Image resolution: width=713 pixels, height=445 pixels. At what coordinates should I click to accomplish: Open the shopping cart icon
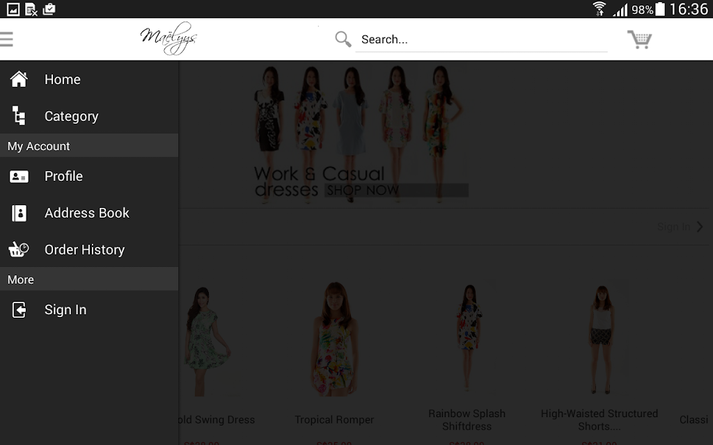pos(639,40)
